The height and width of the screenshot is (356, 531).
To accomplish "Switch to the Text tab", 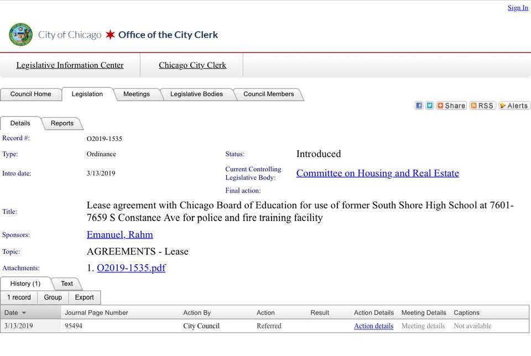I will click(x=67, y=284).
